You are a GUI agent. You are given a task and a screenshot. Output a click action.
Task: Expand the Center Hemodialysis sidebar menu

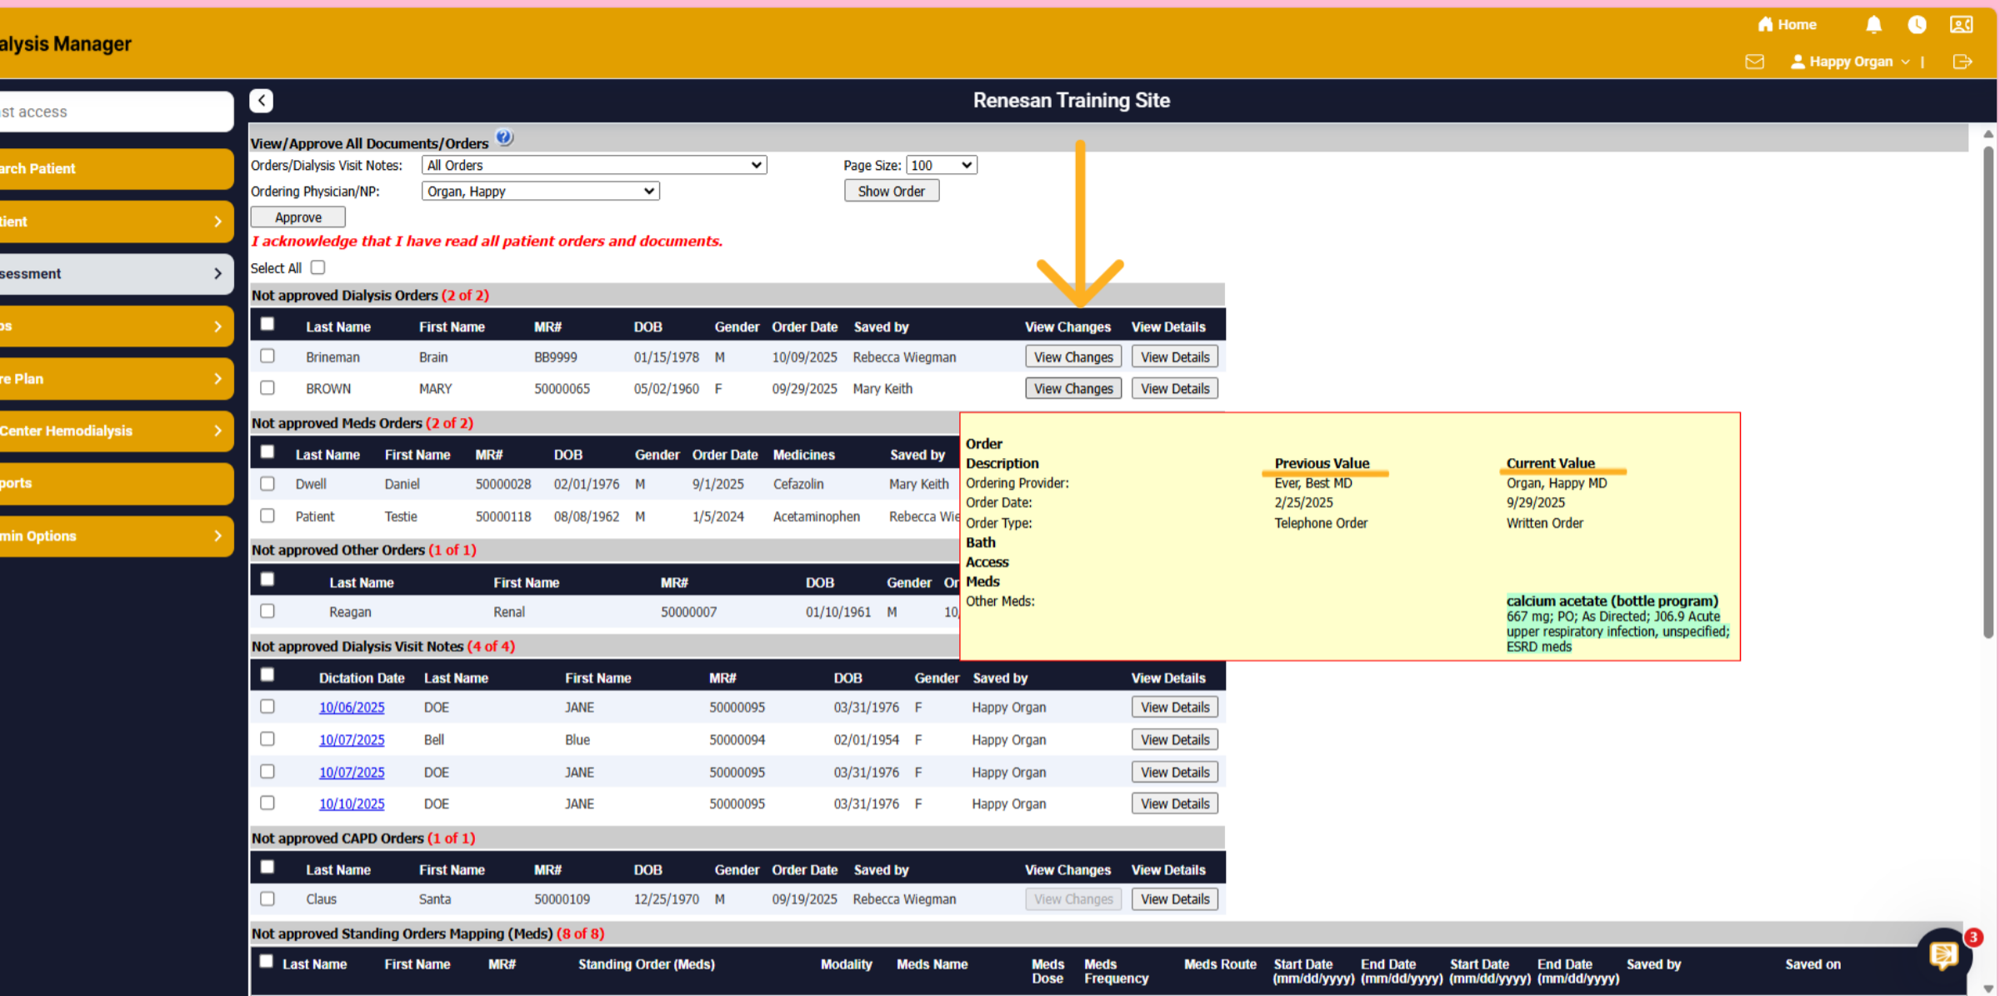(x=115, y=431)
